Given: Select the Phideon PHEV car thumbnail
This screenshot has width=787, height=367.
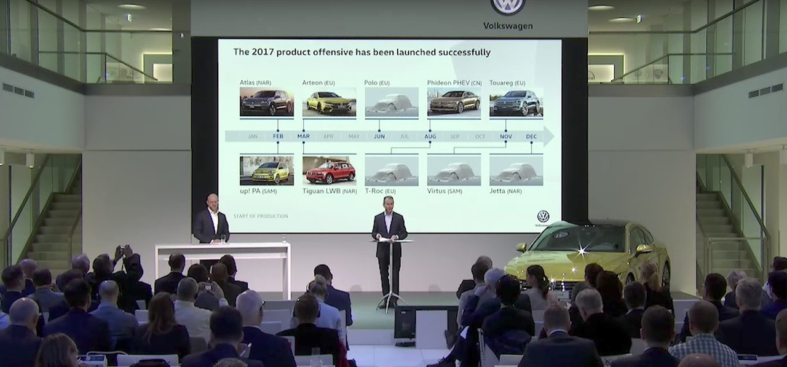Looking at the screenshot, I should [454, 102].
